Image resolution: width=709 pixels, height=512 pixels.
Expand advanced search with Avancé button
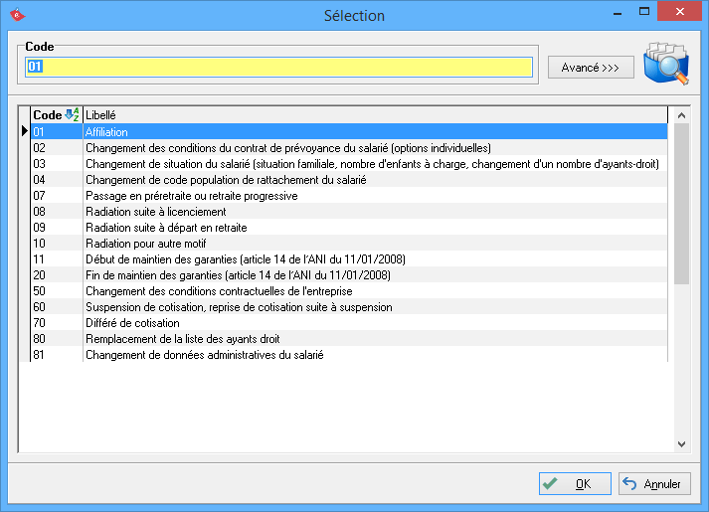coord(591,68)
